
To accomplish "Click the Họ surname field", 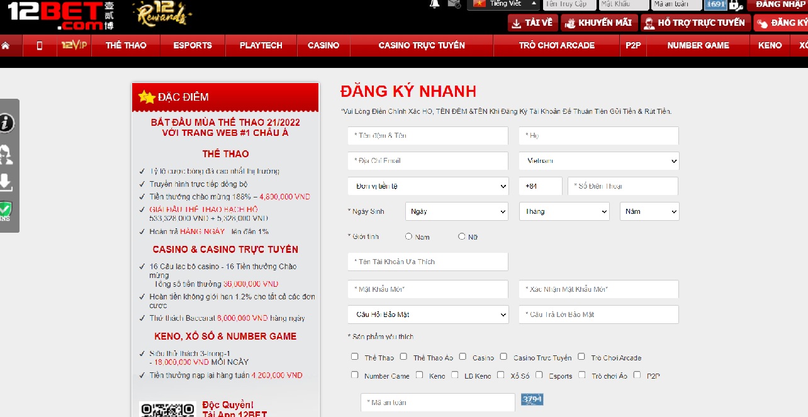I will click(x=599, y=136).
